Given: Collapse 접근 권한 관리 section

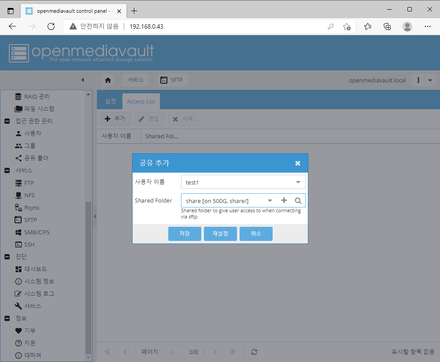Looking at the screenshot, I should [7, 121].
